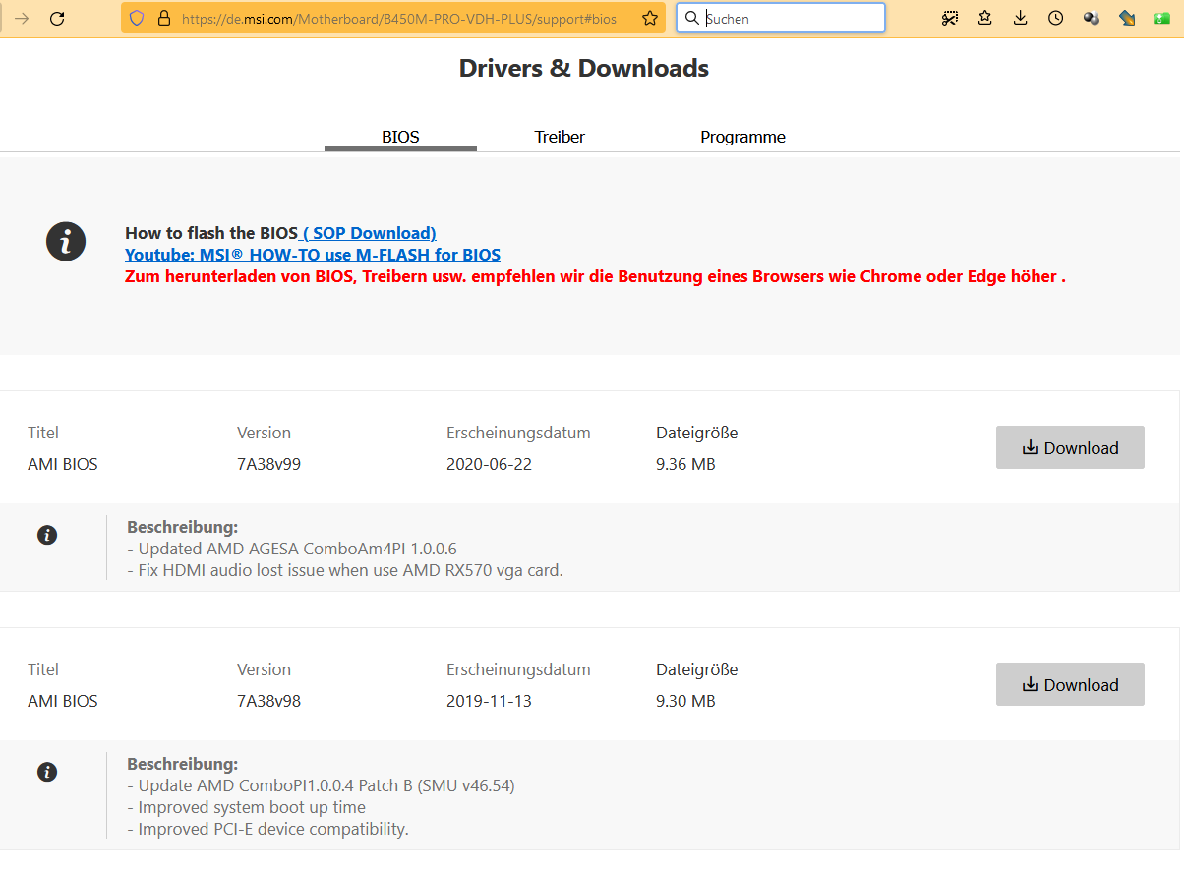This screenshot has width=1184, height=870.
Task: Click the Suchen search field
Action: coord(781,18)
